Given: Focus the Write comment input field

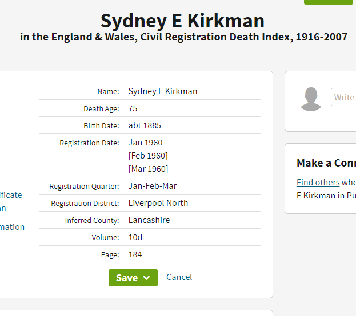Looking at the screenshot, I should pyautogui.click(x=343, y=97).
